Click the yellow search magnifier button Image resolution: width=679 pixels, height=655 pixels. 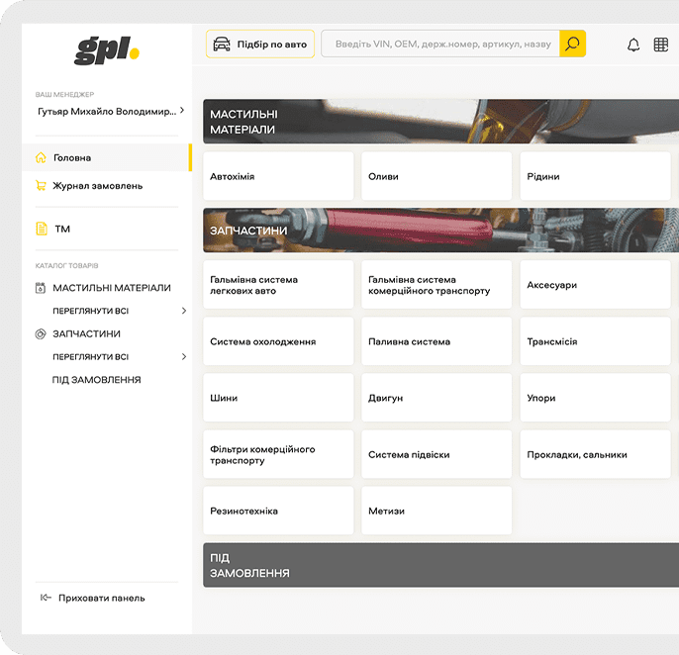572,44
